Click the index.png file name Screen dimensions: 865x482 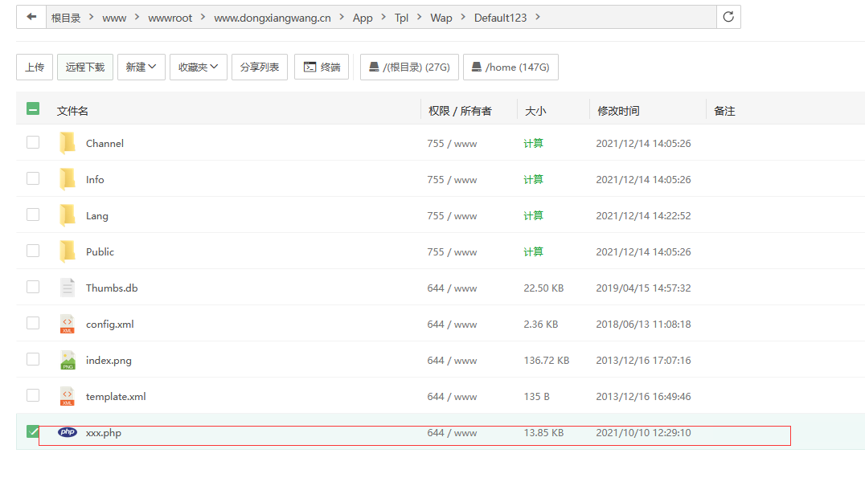pos(109,360)
